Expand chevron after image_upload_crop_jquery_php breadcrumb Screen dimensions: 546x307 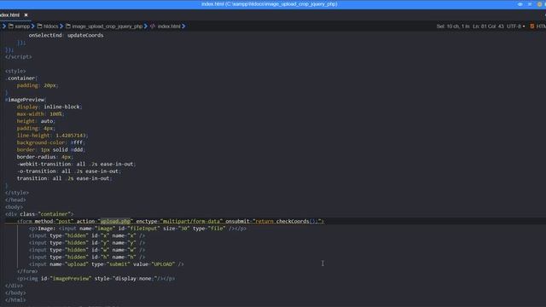tap(146, 26)
